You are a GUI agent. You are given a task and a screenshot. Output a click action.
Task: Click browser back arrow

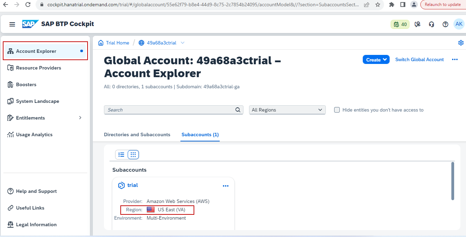(5, 5)
